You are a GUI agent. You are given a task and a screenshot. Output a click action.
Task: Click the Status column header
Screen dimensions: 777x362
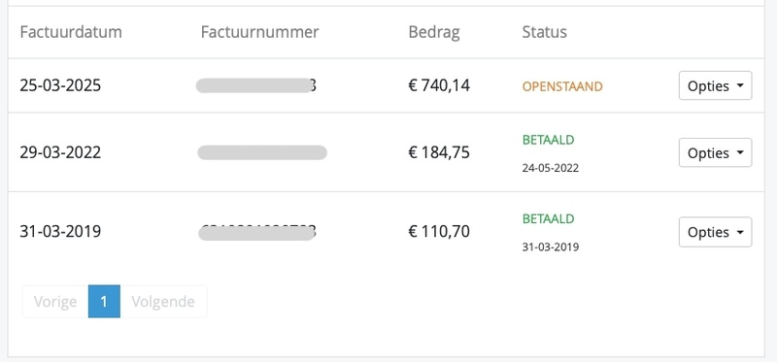pos(545,32)
